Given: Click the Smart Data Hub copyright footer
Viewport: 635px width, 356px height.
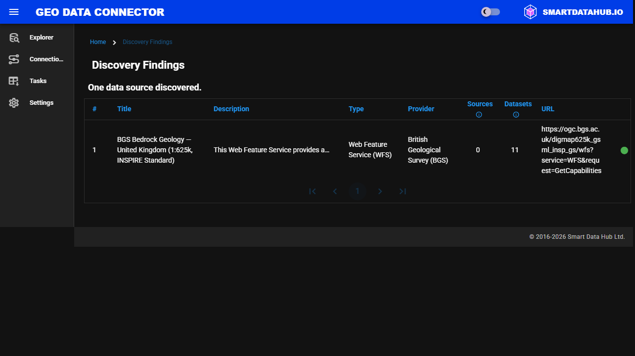Looking at the screenshot, I should click(x=577, y=237).
